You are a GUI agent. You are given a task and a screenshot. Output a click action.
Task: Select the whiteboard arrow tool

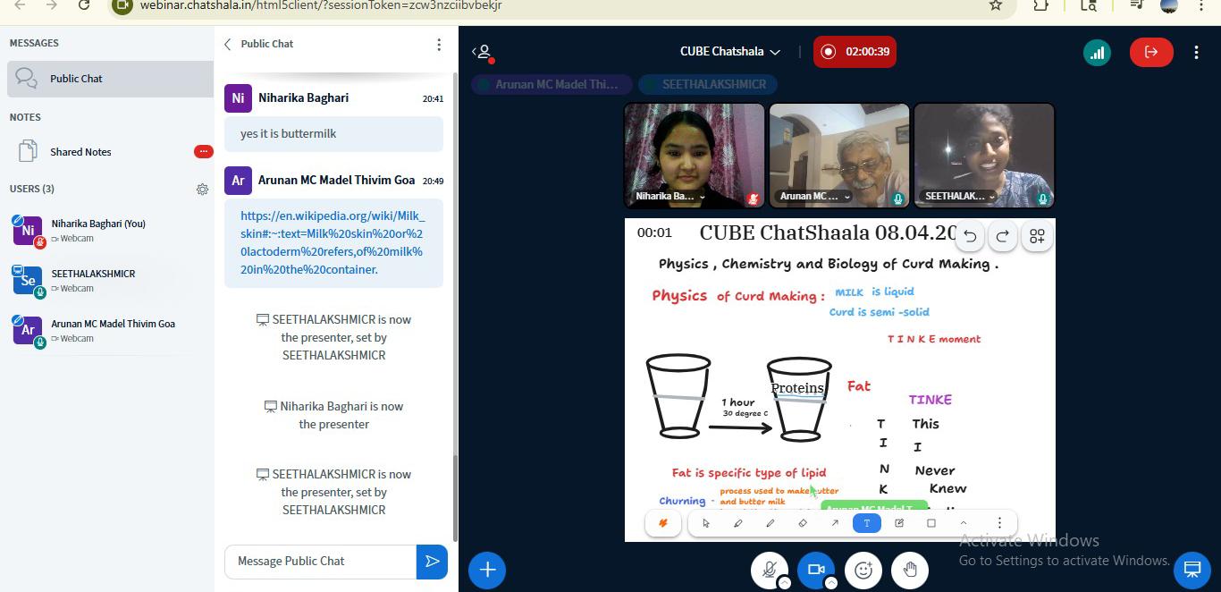(834, 523)
